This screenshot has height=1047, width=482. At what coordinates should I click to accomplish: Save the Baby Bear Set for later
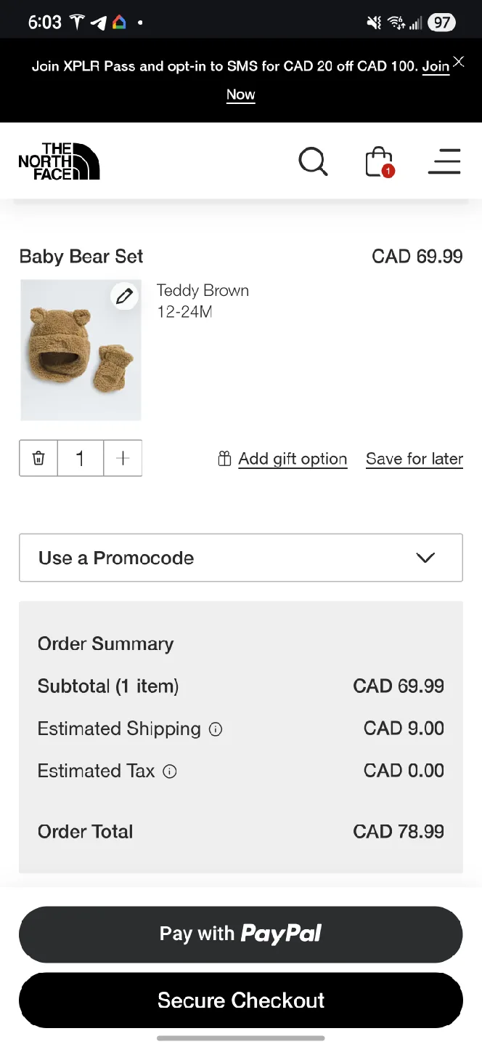(414, 458)
